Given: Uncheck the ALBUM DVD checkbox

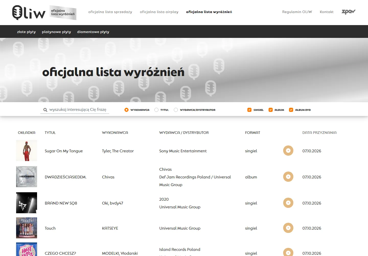Looking at the screenshot, I should pos(291,110).
